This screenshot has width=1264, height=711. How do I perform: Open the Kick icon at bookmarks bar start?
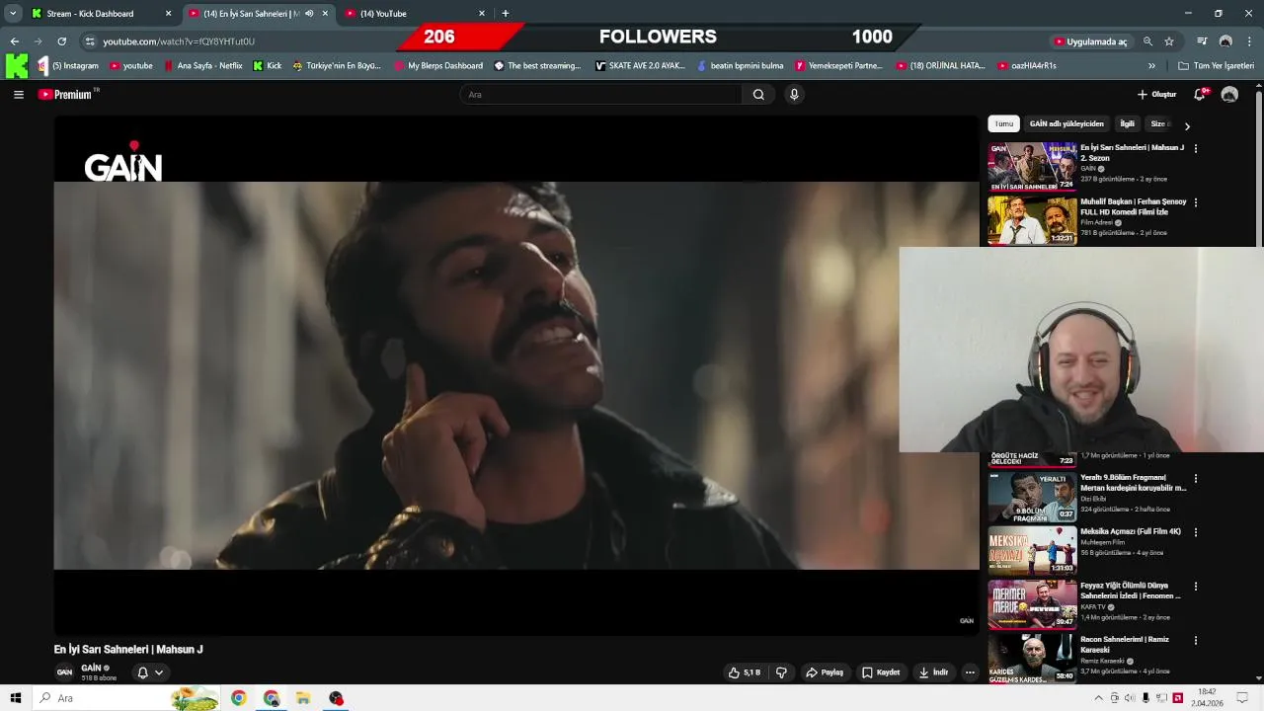pyautogui.click(x=17, y=66)
